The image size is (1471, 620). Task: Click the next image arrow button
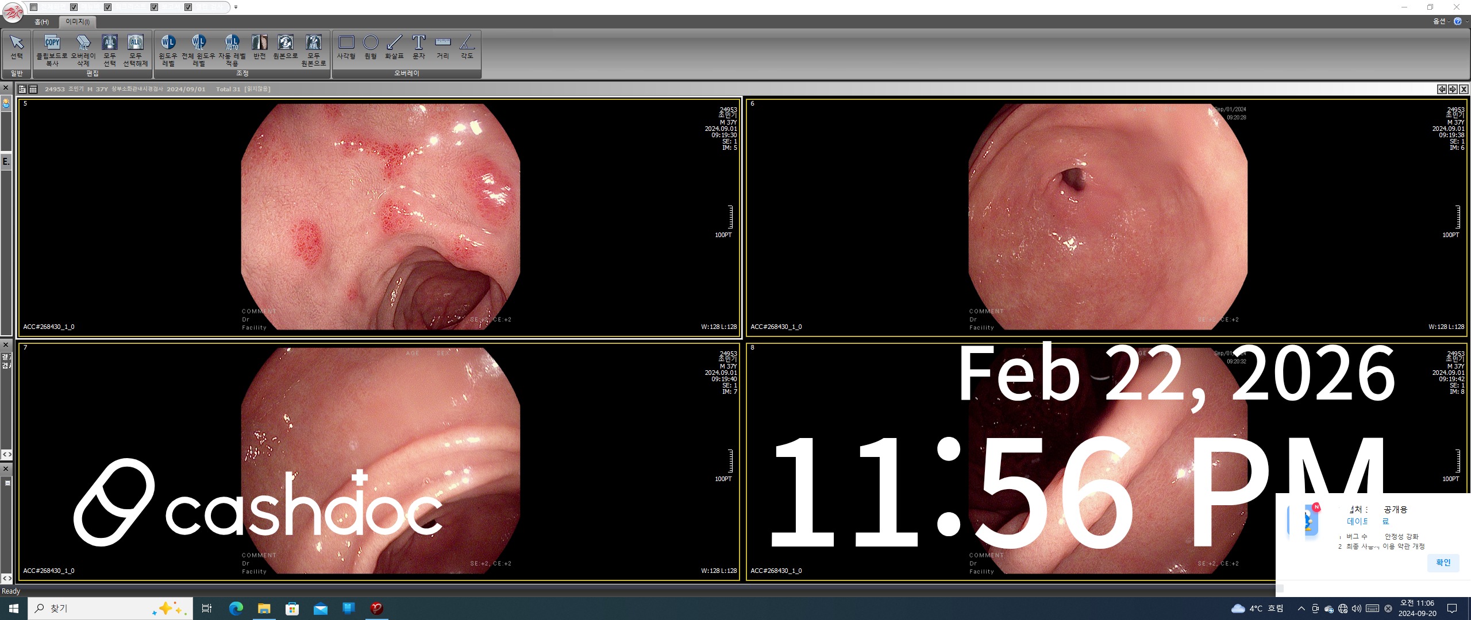pos(1453,89)
